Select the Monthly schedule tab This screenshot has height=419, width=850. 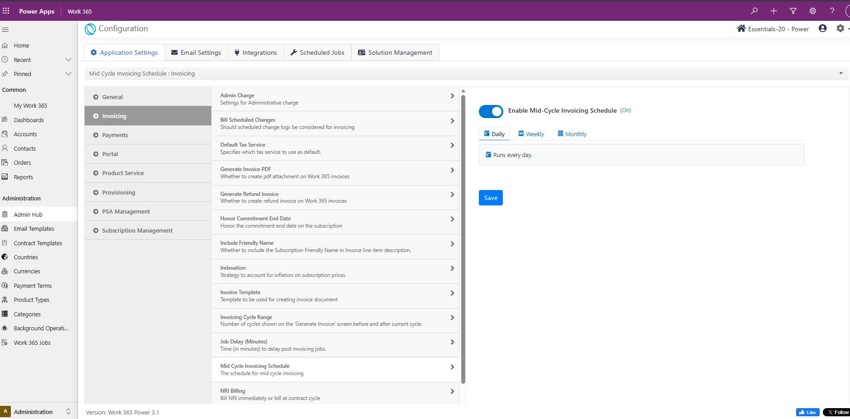pos(572,134)
